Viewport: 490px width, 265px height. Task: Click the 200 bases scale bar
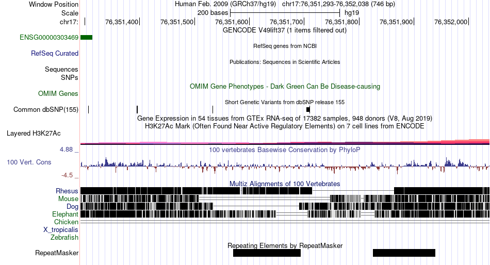click(285, 13)
